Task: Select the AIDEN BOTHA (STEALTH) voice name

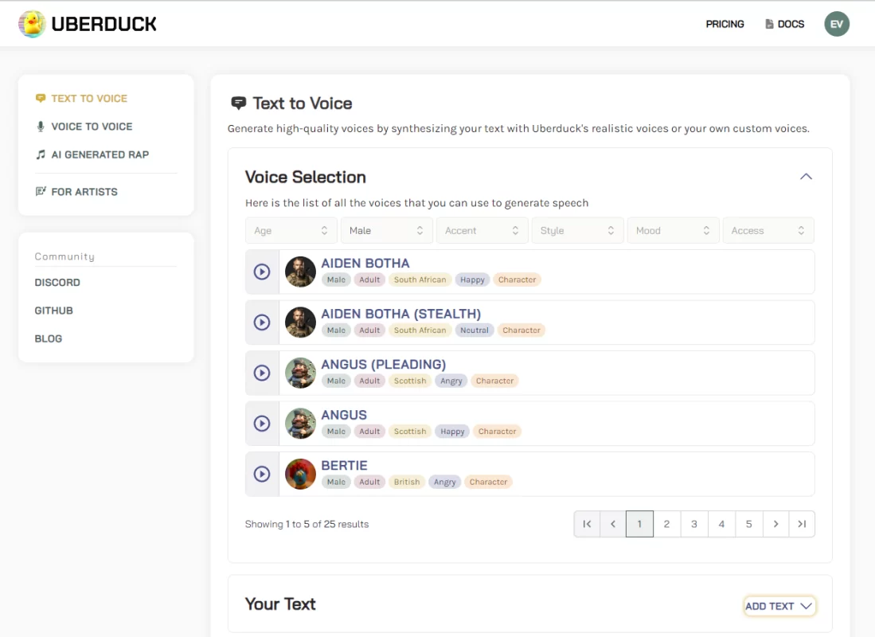Action: click(401, 314)
